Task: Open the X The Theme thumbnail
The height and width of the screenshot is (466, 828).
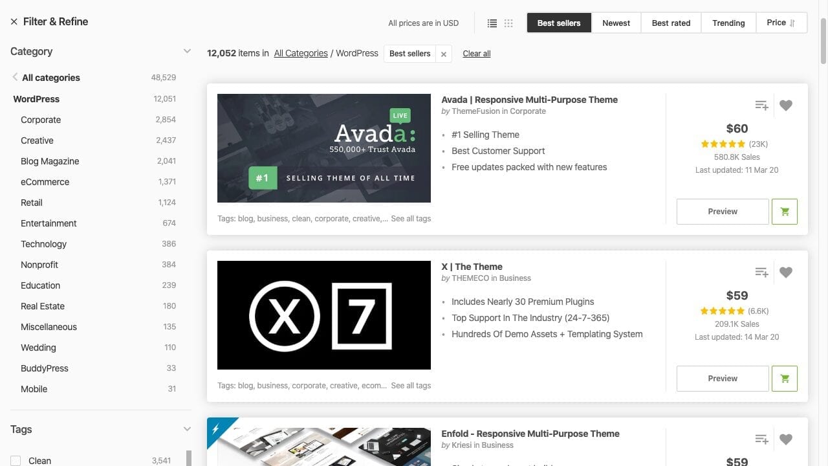Action: (324, 315)
